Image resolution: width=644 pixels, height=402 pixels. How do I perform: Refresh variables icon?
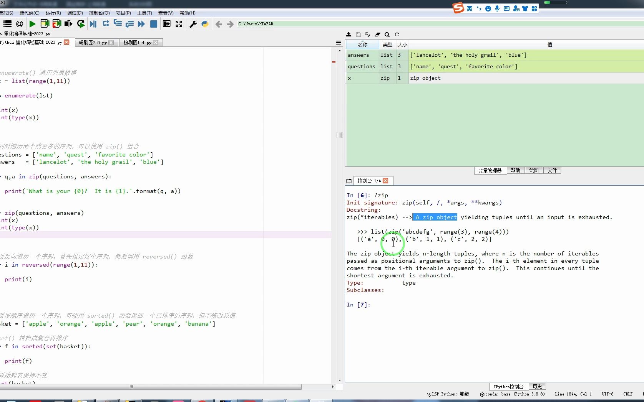pos(397,35)
